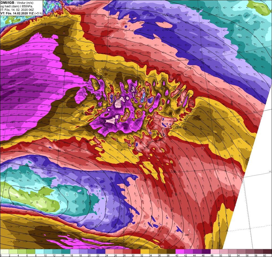Select the legend value label '60'
The height and width of the screenshot is (257, 272).
[265, 255]
